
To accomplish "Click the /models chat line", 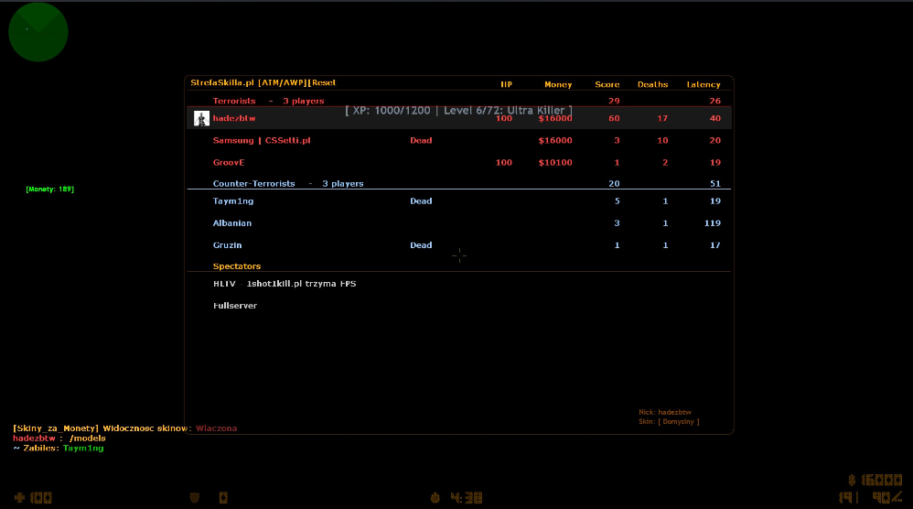I will click(x=59, y=438).
